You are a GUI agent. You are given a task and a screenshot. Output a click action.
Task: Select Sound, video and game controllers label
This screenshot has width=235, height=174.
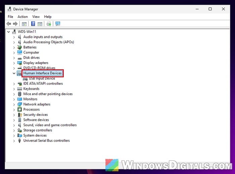coord(50,125)
